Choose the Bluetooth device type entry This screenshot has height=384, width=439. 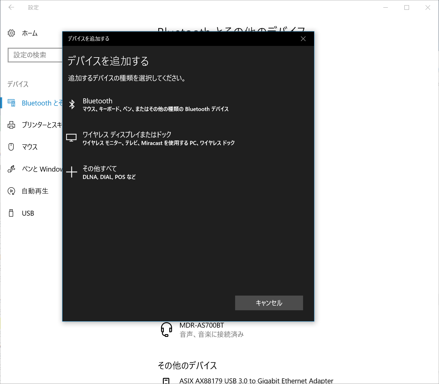click(x=153, y=104)
